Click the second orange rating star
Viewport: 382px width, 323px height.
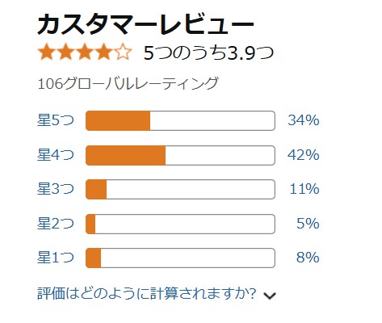(x=65, y=52)
